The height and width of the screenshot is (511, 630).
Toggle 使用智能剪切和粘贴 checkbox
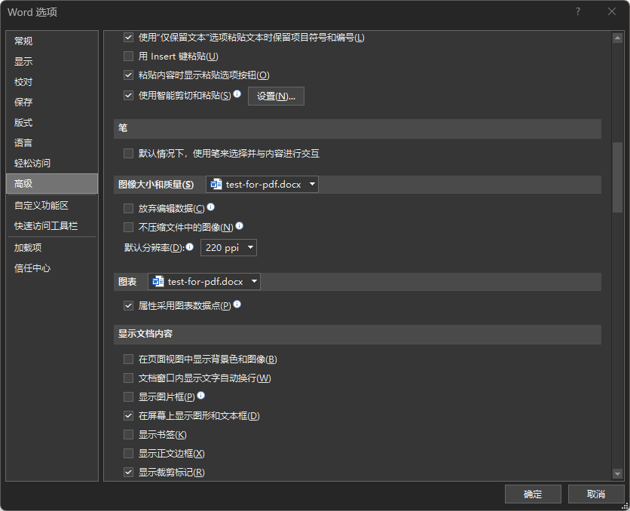click(x=128, y=96)
